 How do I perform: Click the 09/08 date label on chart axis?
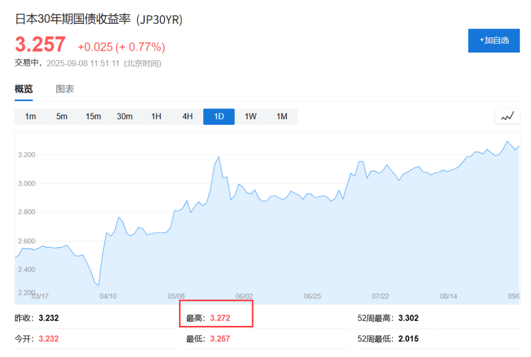(x=513, y=296)
